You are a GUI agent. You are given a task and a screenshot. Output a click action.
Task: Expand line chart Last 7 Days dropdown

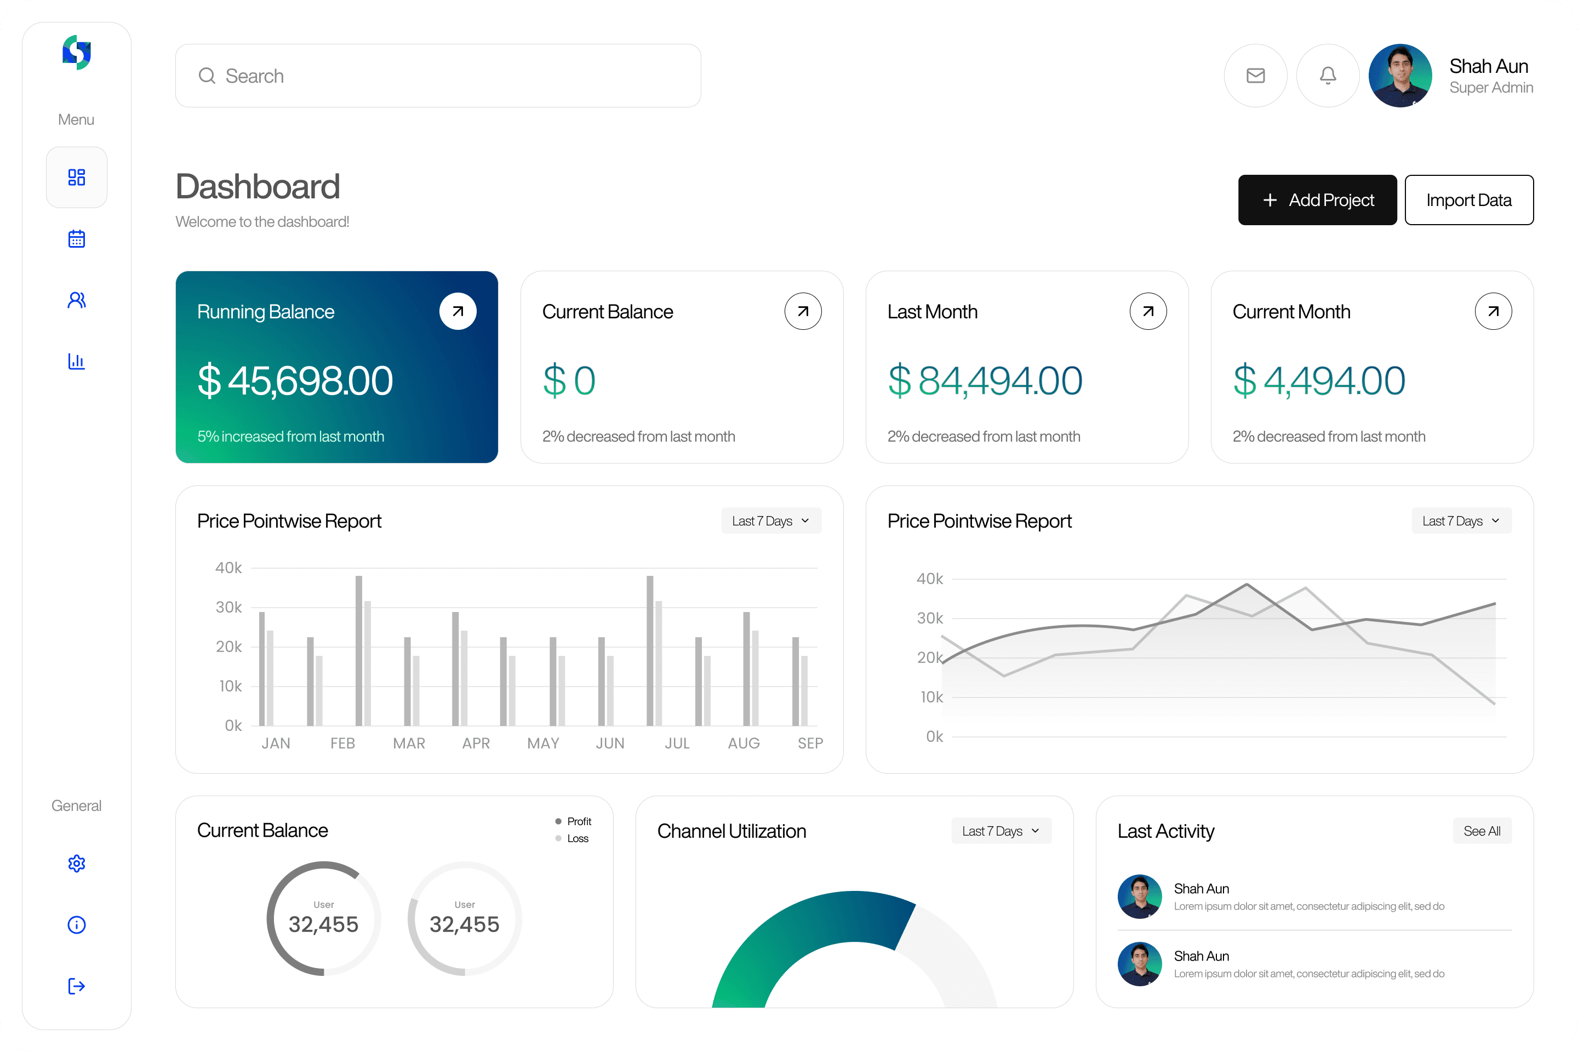(x=1461, y=521)
